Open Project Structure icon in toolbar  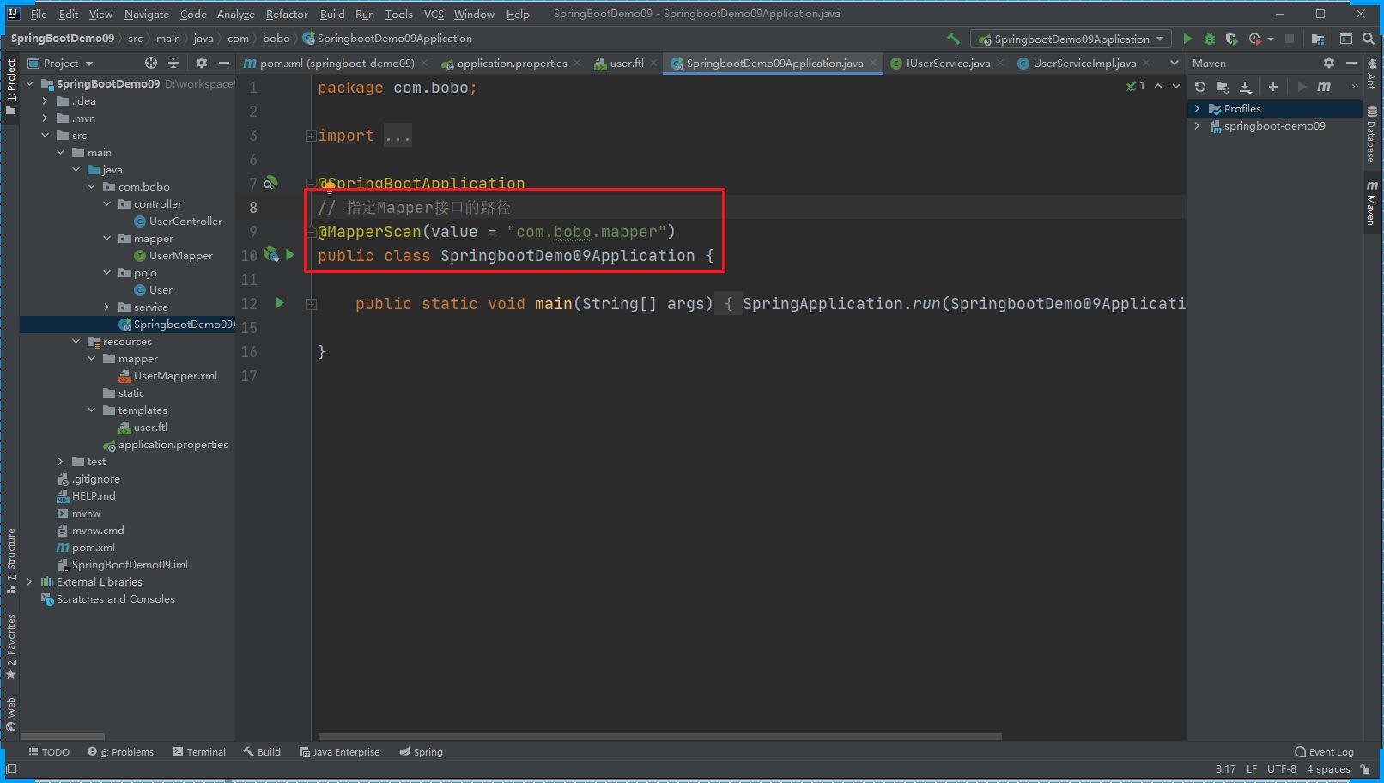(x=1318, y=39)
